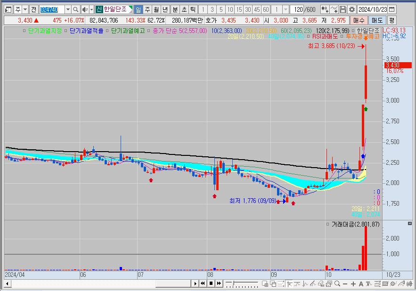416x291 pixels.
Task: Click the play button on replay controls
Action: point(195,283)
